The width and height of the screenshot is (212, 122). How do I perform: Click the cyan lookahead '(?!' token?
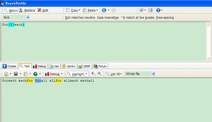[x=11, y=25]
